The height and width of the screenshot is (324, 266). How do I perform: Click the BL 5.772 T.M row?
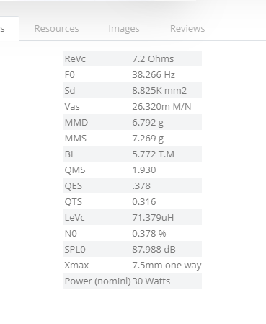[133, 154]
